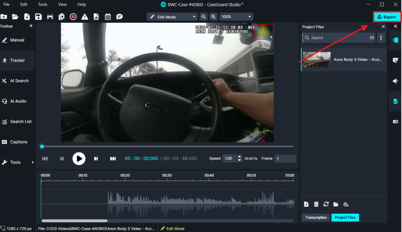Expand the 100% zoom level dropdown

[236, 17]
